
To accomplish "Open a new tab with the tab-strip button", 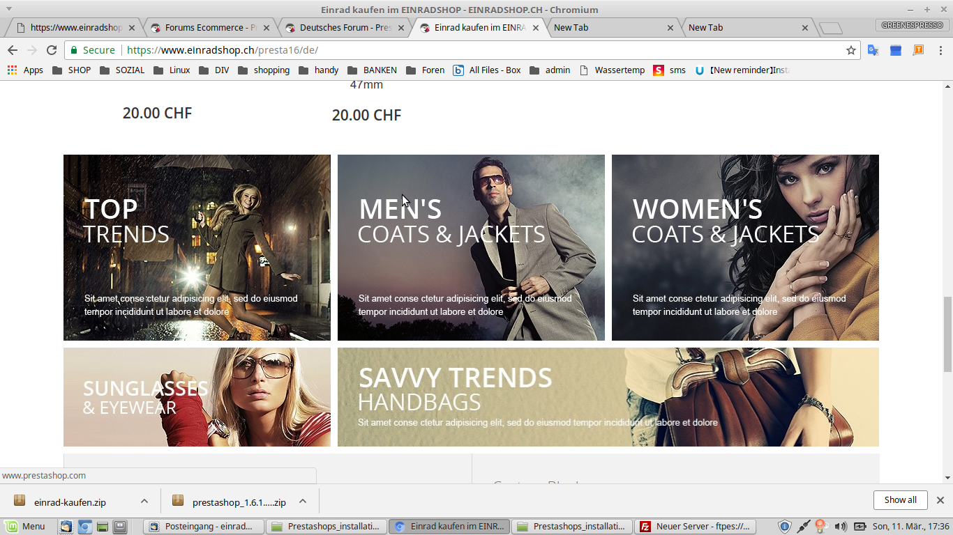I will pyautogui.click(x=830, y=28).
